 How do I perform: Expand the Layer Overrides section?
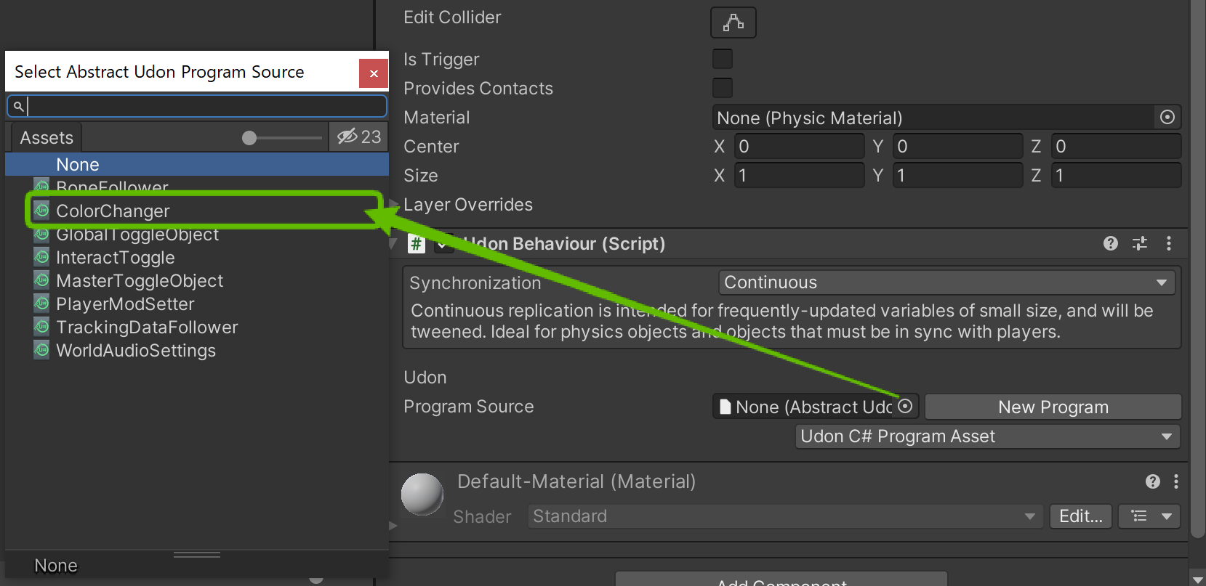(x=395, y=205)
